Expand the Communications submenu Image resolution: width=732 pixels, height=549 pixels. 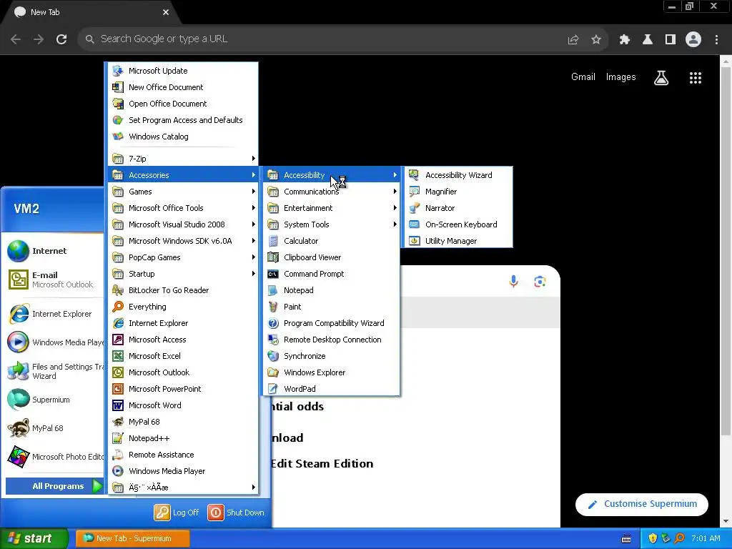tap(332, 192)
